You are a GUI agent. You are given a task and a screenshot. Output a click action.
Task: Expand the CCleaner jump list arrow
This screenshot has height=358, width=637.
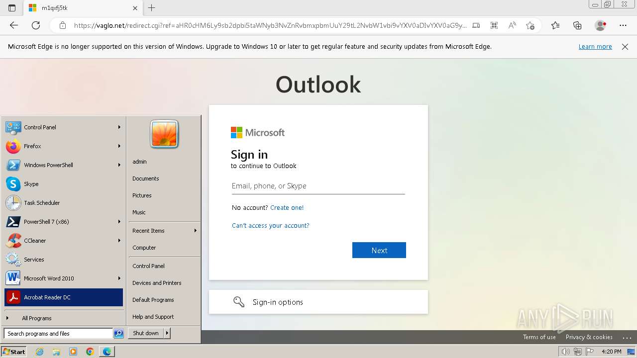pyautogui.click(x=119, y=241)
